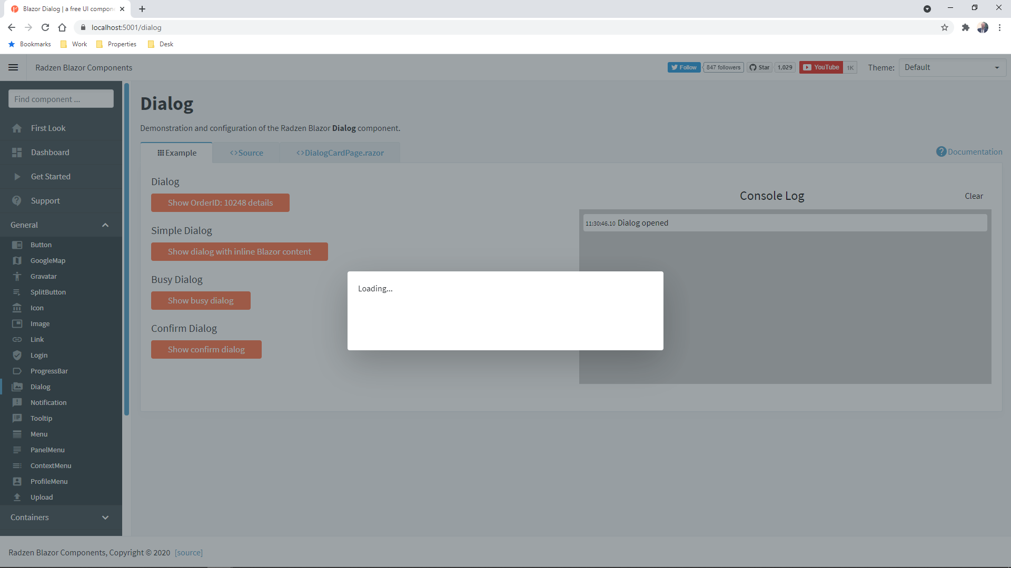Viewport: 1011px width, 568px height.
Task: Star the project on GitHub
Action: coord(759,67)
